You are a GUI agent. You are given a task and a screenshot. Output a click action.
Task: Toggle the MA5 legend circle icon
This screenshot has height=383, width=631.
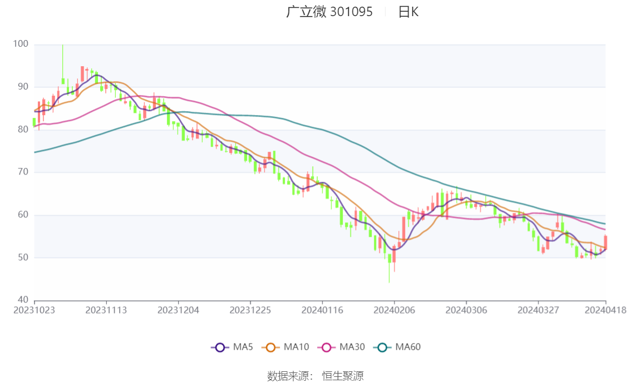point(220,347)
